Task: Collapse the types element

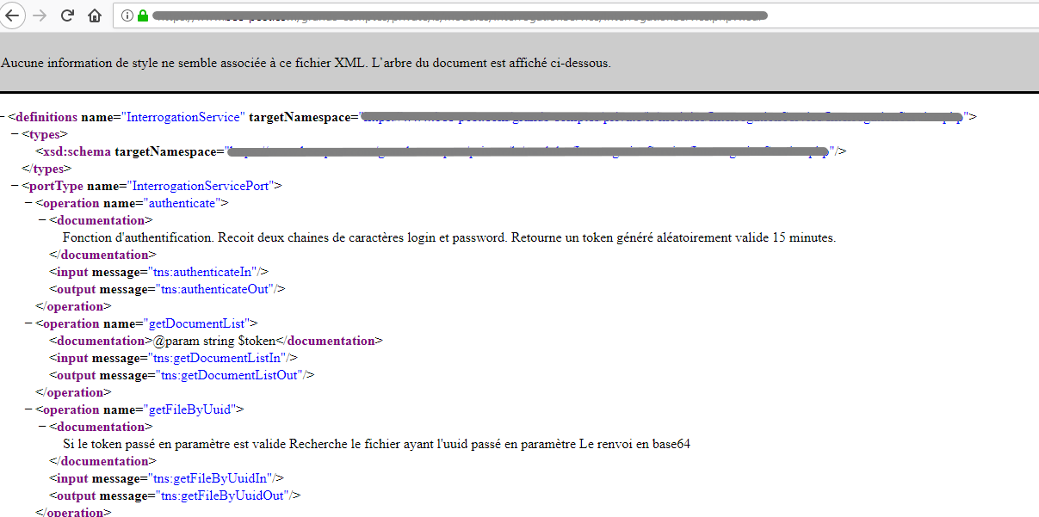Action: tap(16, 134)
